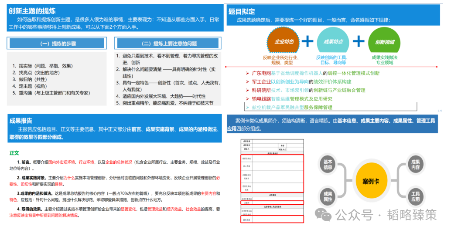Image resolution: width=451 pixels, height=233 pixels.
Task: Click red text 企业的总体状况
Action: point(119,162)
